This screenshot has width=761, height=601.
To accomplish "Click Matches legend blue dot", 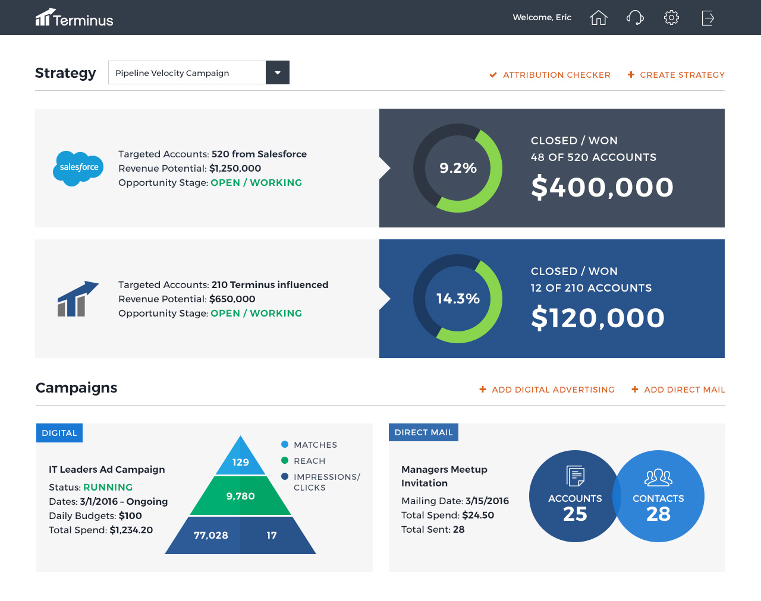I will [x=285, y=444].
